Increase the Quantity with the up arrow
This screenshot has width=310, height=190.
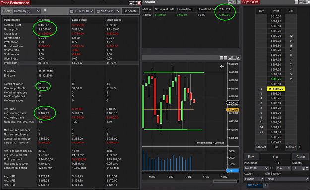[x=307, y=167]
